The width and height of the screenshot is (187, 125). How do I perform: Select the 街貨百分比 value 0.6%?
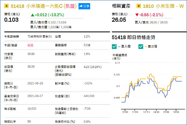click(87, 122)
